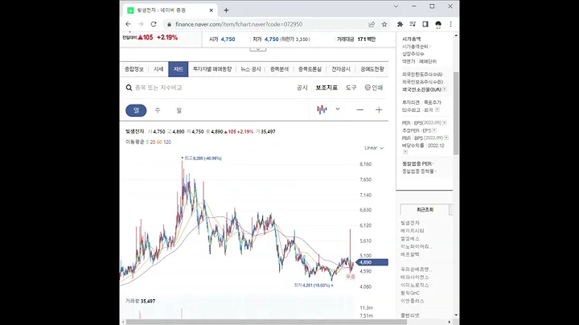Open the PER EPS help icon
Screen dimensions: 579x325
444,122
